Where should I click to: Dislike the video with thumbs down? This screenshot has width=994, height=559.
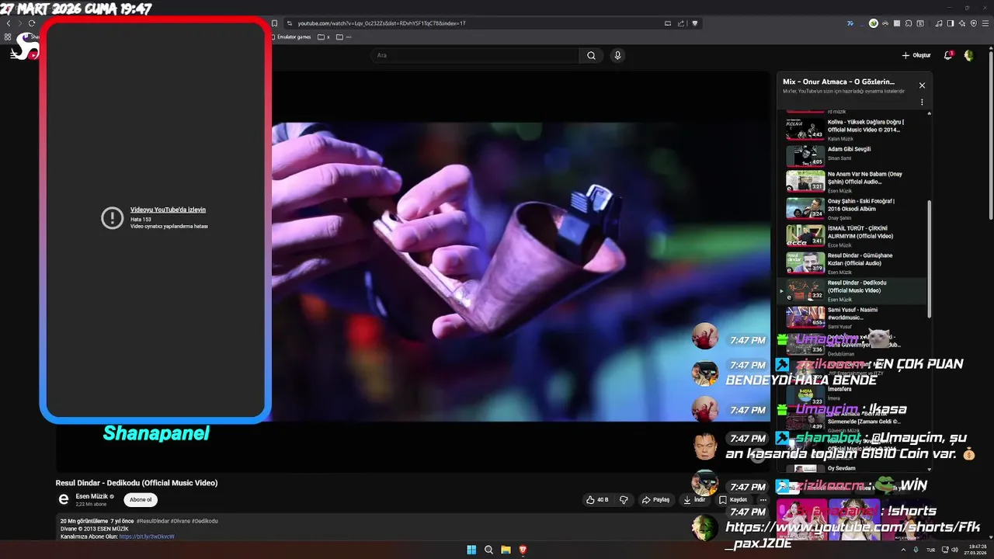coord(624,500)
